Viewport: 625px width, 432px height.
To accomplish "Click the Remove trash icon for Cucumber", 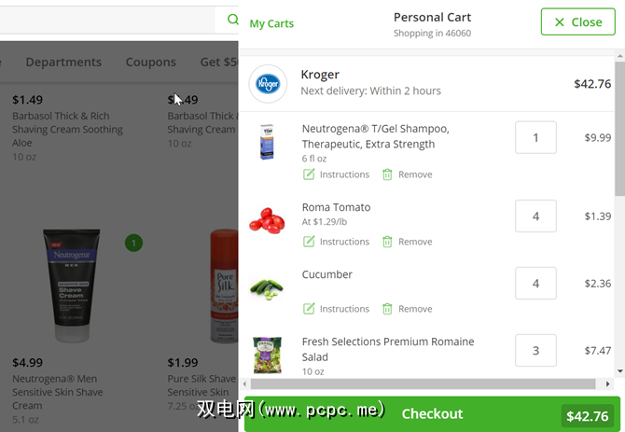I will tap(387, 309).
